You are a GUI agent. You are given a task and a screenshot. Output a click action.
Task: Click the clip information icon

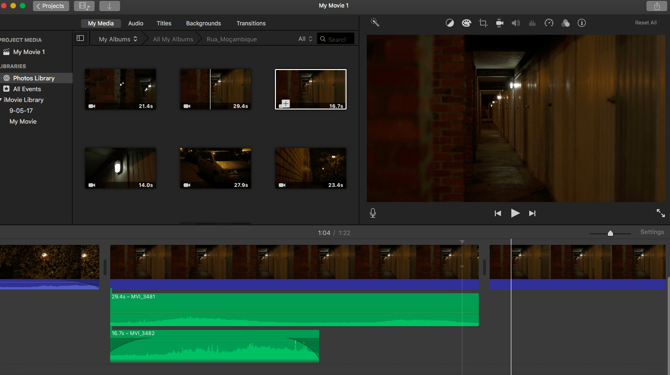(581, 23)
